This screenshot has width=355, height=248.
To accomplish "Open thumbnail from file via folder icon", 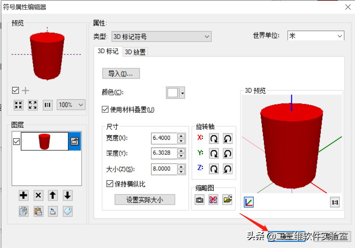I will point(228,199).
